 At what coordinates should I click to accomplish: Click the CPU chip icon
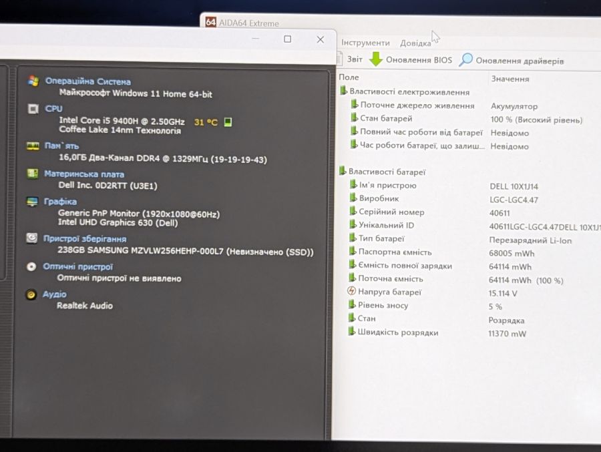click(x=33, y=109)
